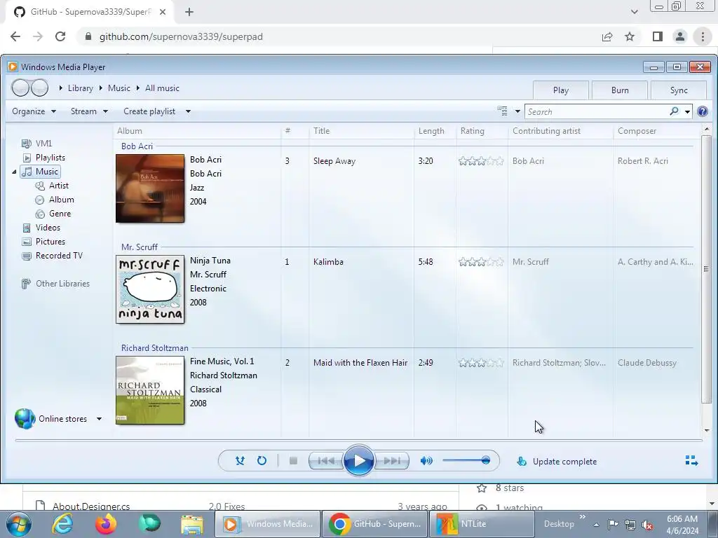Image resolution: width=718 pixels, height=538 pixels.
Task: Open the Stream menu
Action: 89,111
